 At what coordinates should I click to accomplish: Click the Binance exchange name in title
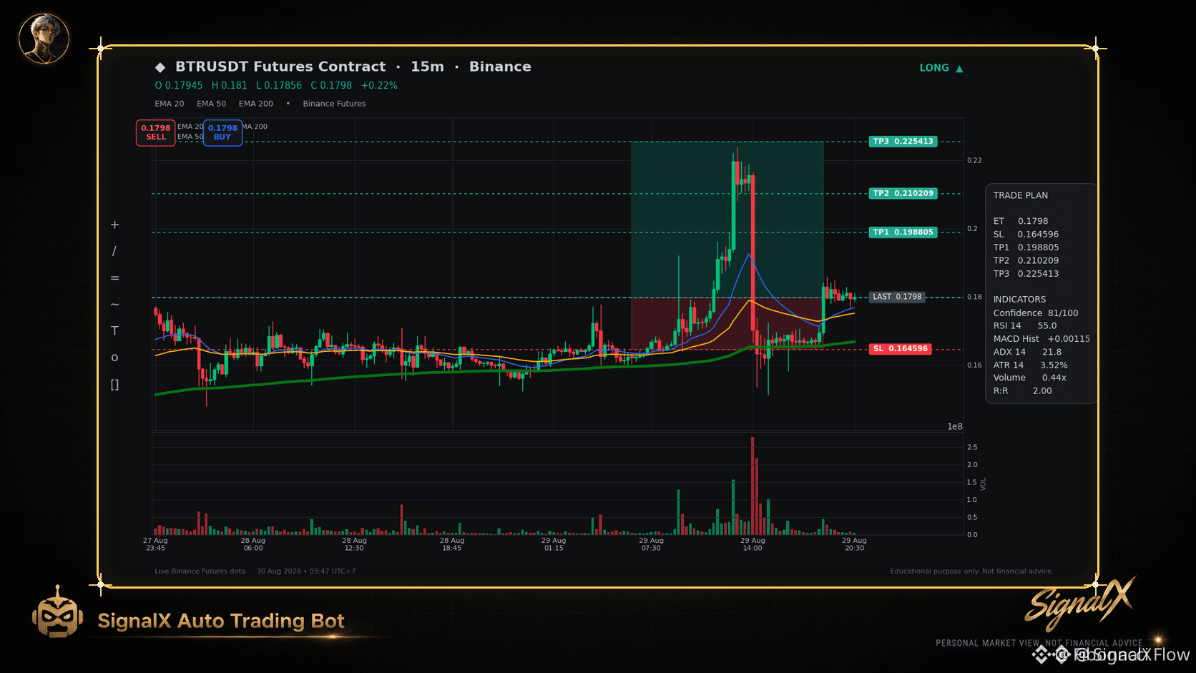tap(500, 67)
